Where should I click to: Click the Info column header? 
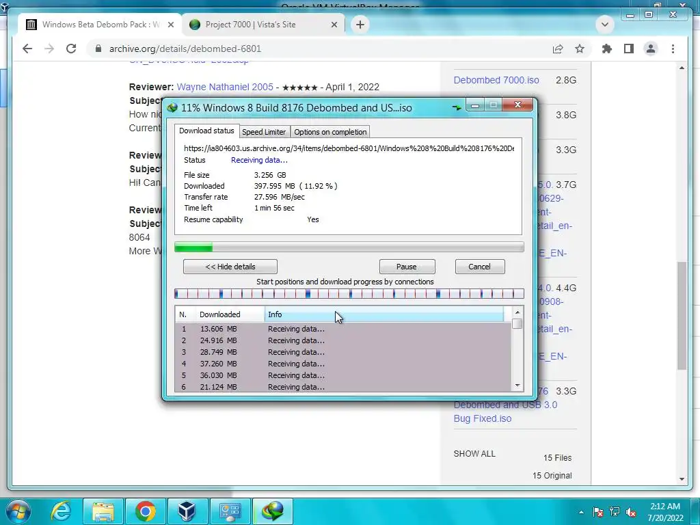pos(384,314)
